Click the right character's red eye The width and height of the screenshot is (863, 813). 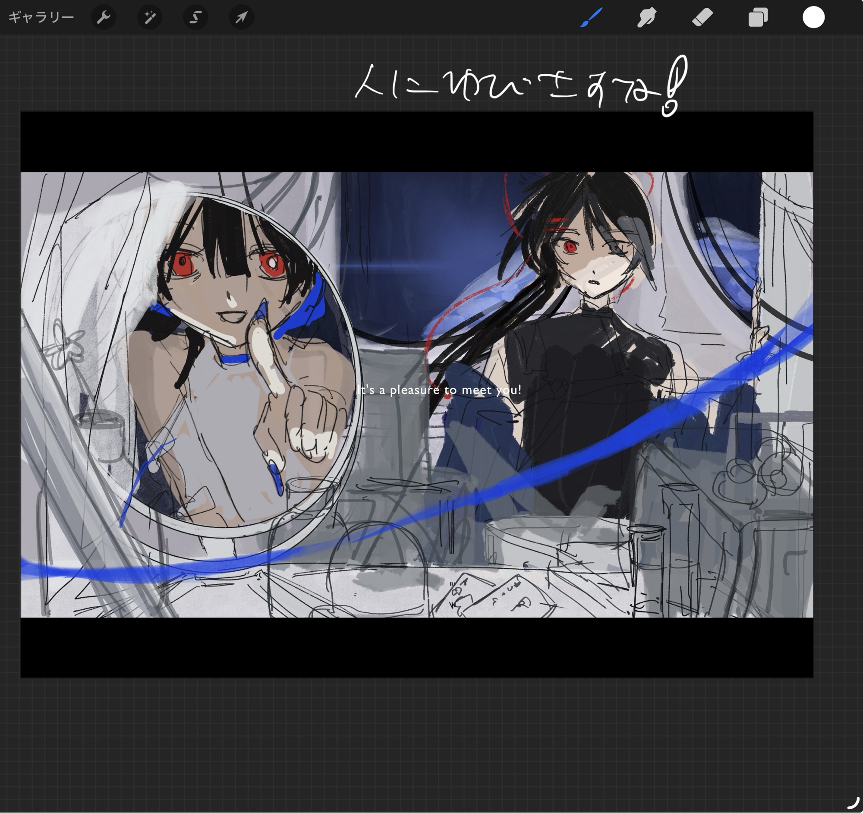point(570,247)
